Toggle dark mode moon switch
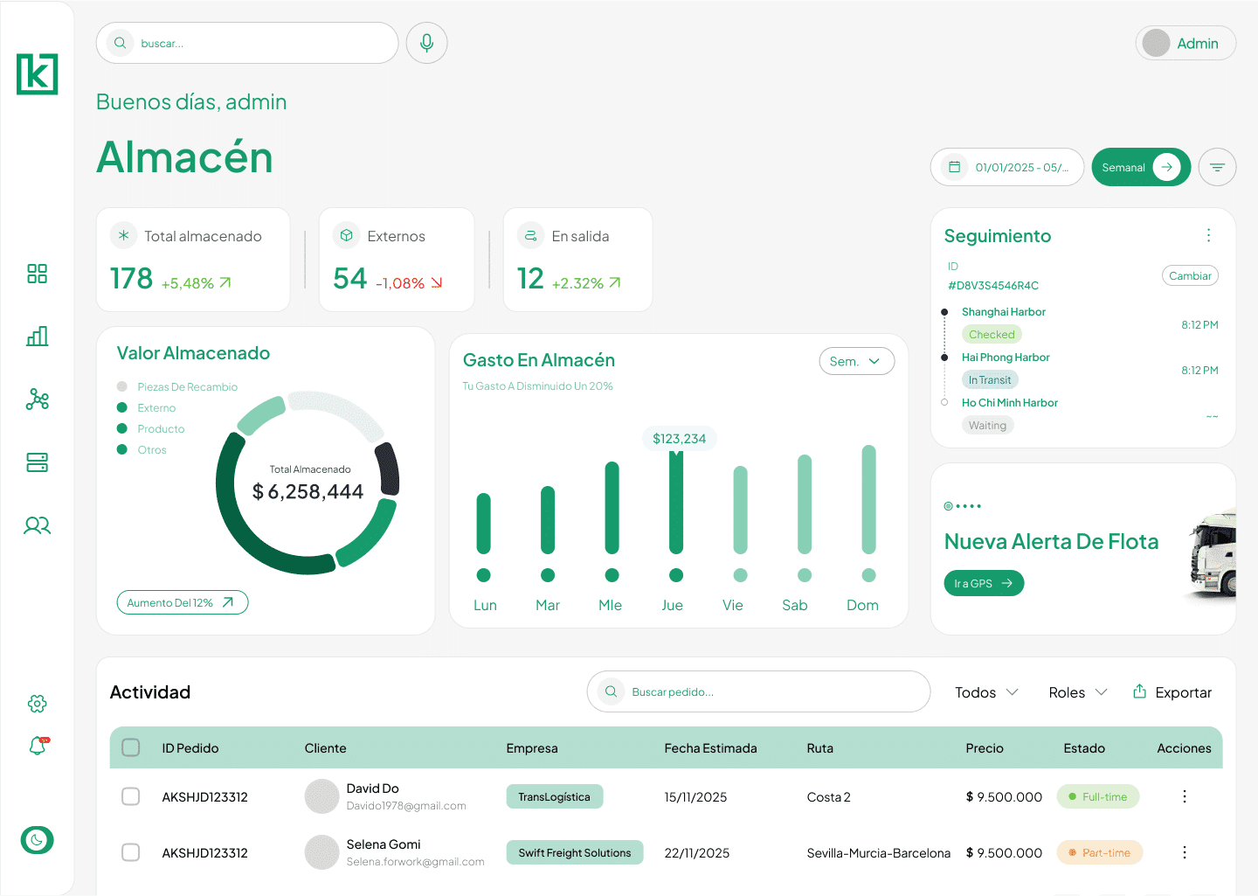 (x=37, y=840)
